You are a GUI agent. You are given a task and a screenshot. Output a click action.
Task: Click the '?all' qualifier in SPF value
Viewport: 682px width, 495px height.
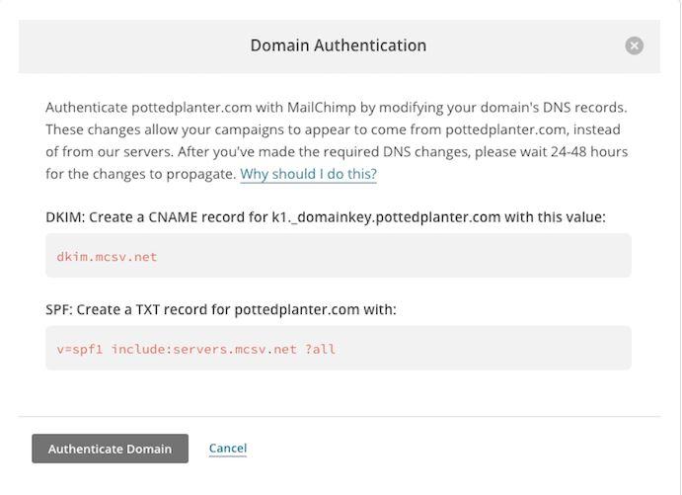[x=320, y=349]
